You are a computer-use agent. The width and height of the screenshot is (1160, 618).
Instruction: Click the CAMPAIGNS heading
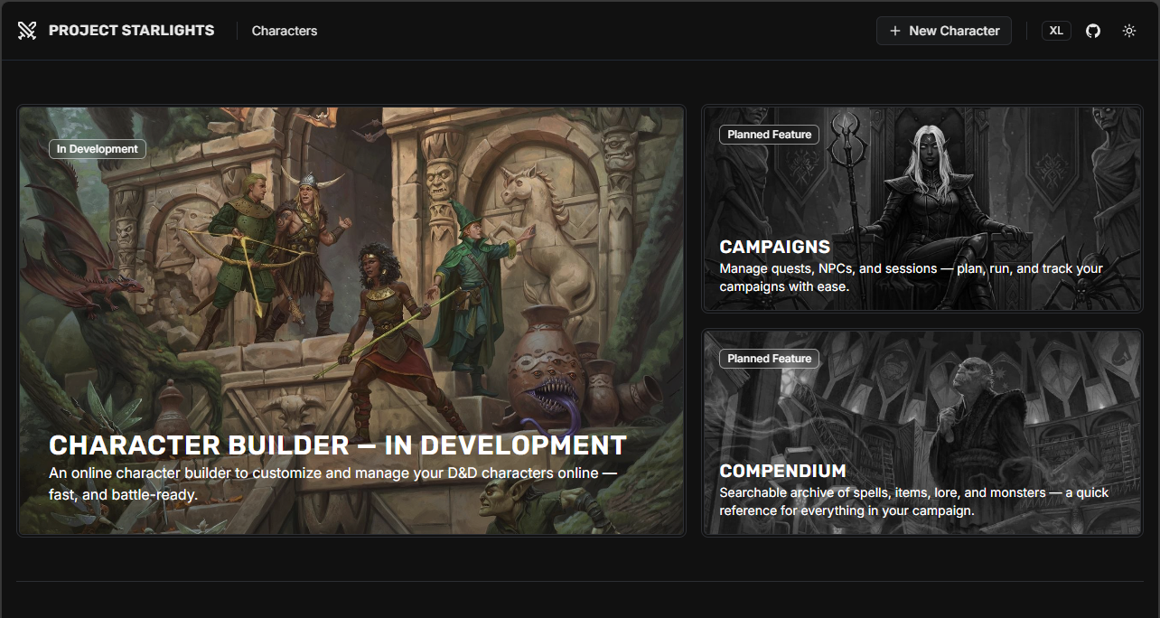(775, 247)
